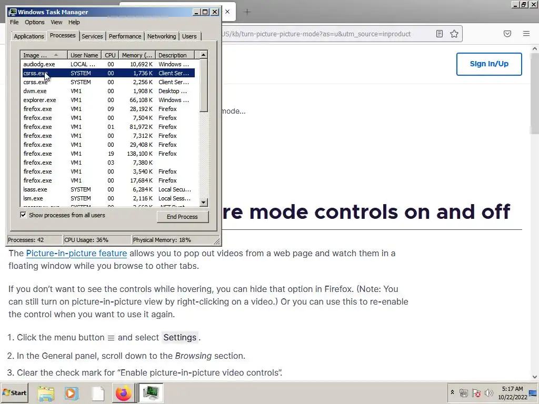Click End Process button

[182, 217]
